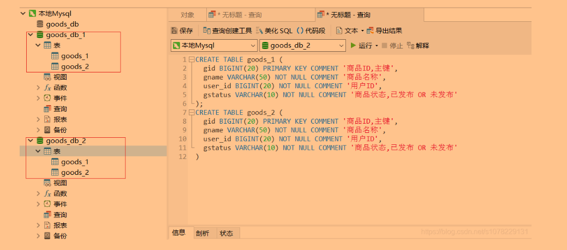The width and height of the screenshot is (567, 250).
Task: Insert a 代码段 code snippet
Action: click(x=311, y=31)
